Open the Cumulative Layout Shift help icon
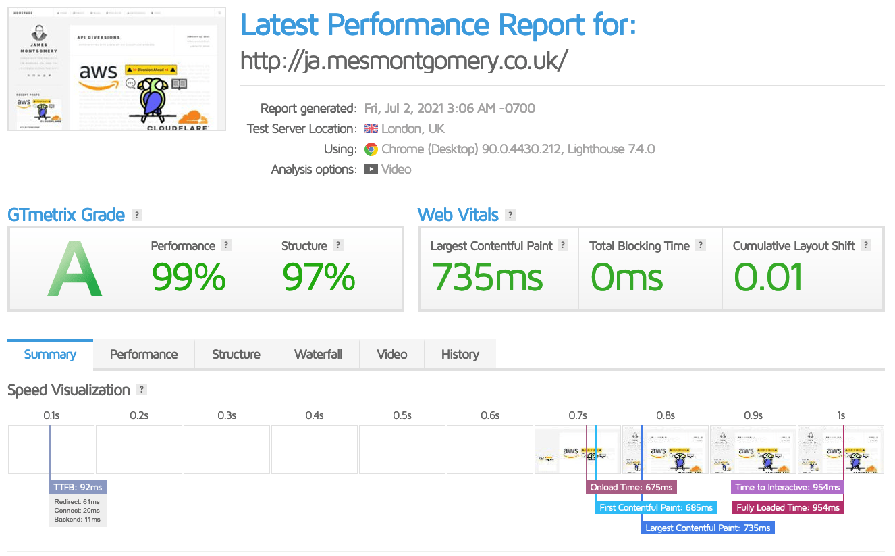 866,245
